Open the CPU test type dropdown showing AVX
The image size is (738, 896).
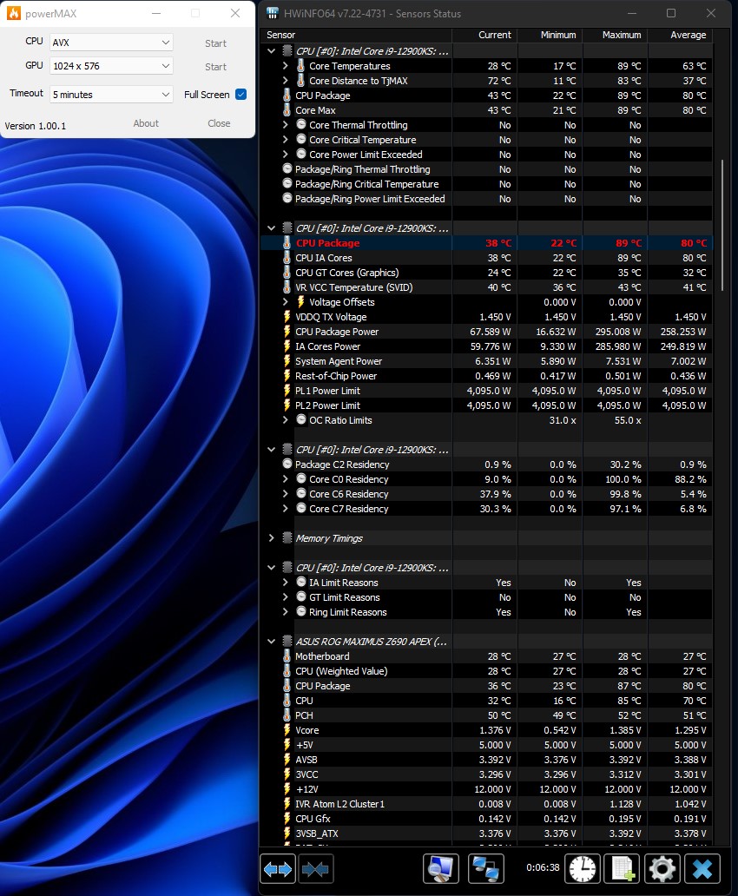click(x=111, y=43)
